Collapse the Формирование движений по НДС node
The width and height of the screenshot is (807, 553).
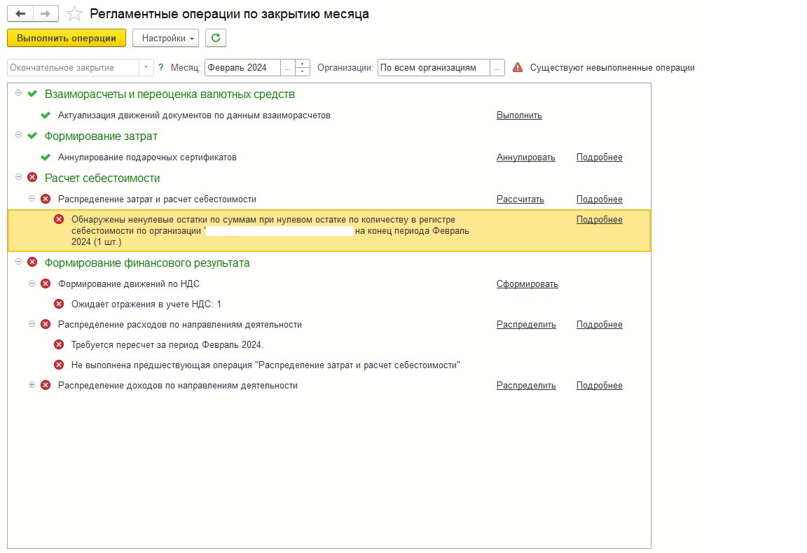click(x=32, y=283)
